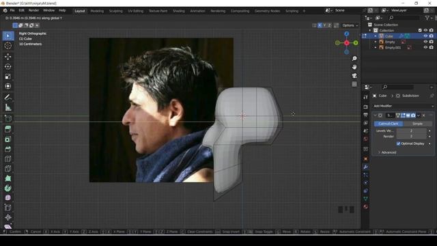The image size is (437, 246).
Task: Select the Move tool
Action: click(x=8, y=57)
